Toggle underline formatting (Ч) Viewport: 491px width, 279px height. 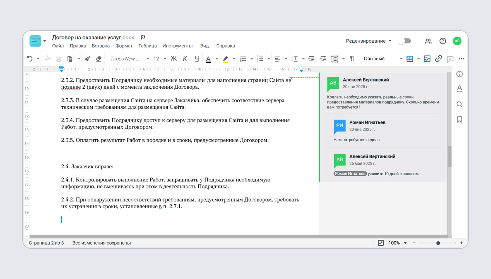point(197,59)
